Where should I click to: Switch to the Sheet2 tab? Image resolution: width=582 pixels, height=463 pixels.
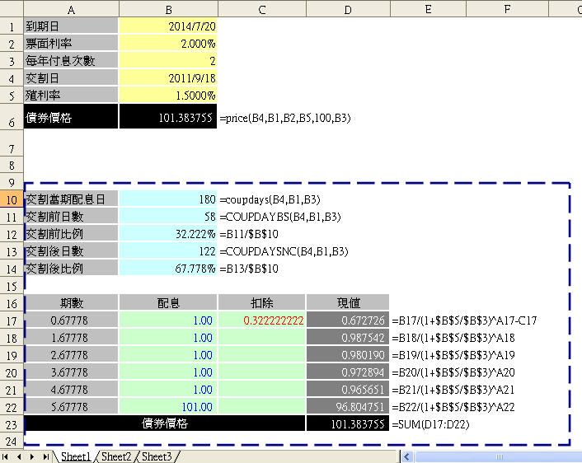[116, 456]
